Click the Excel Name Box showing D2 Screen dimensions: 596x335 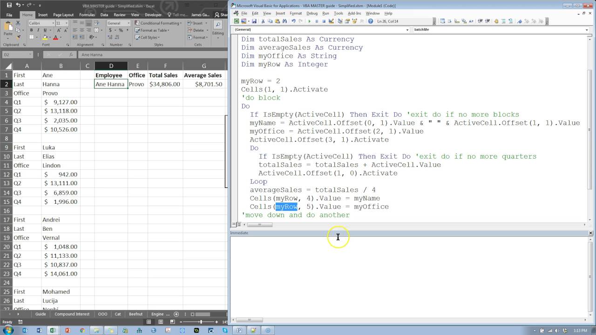tap(17, 54)
